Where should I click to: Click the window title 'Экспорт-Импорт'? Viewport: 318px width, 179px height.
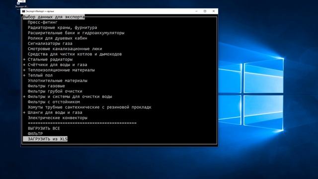point(40,11)
